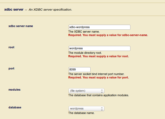Viewport: 165px width, 119px height.
Task: Click the application modules database description
Action: 98,95
